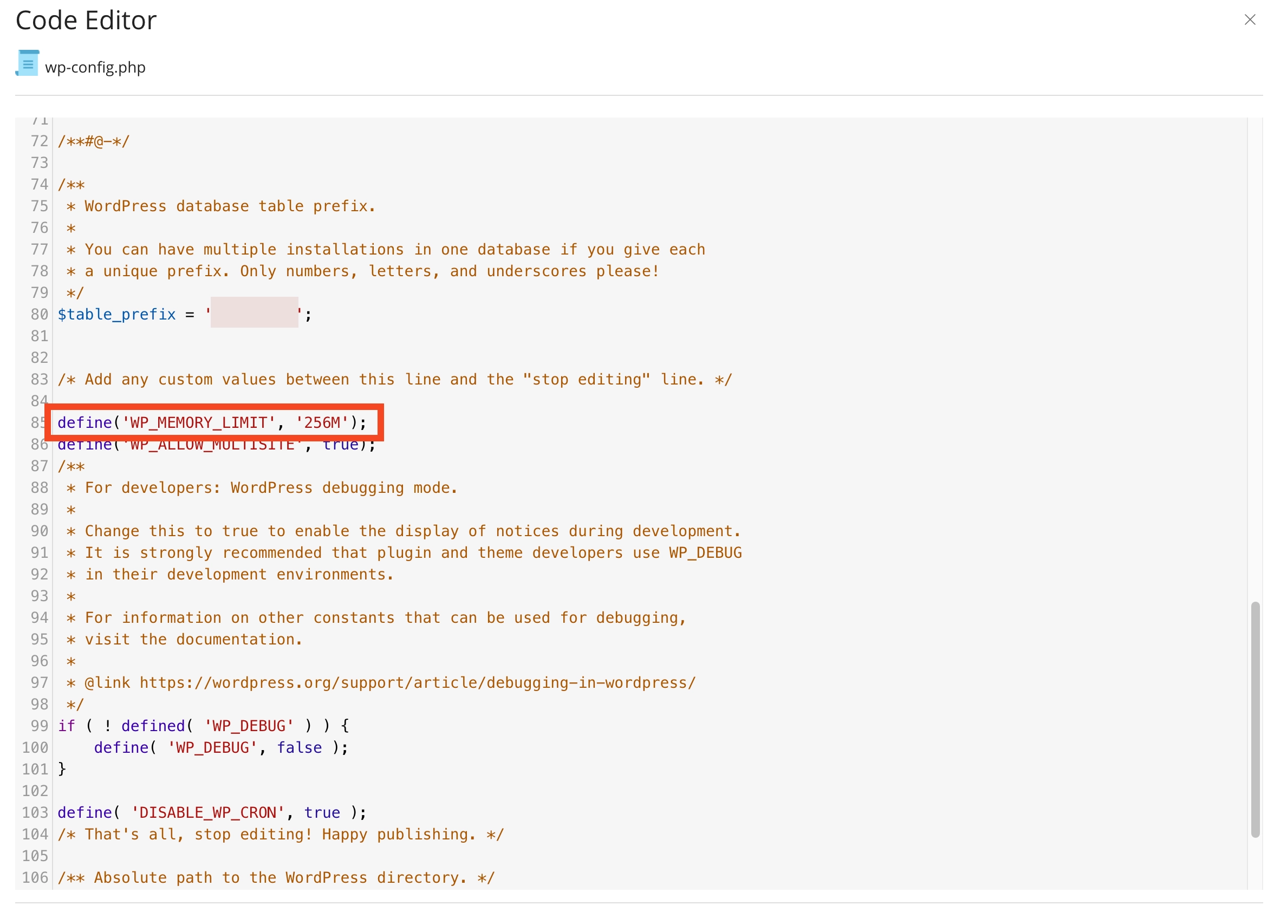Image resolution: width=1274 pixels, height=912 pixels.
Task: Click 'visit the documentation.' comment line
Action: click(x=184, y=639)
